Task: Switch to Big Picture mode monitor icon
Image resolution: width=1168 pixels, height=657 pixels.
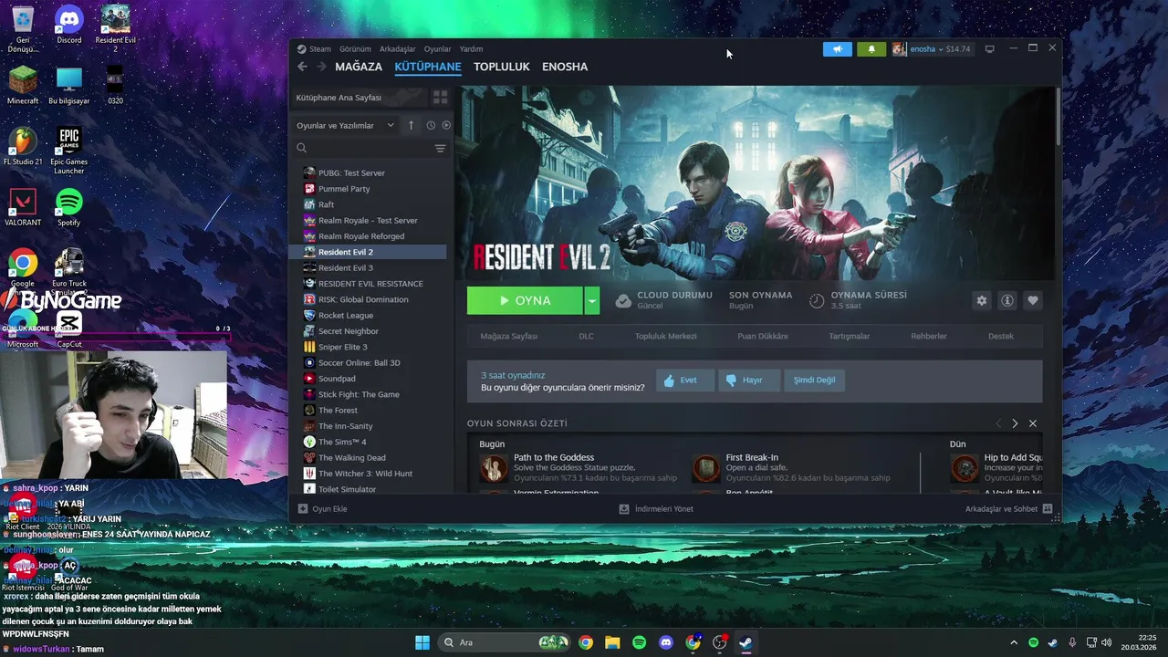Action: coord(989,49)
